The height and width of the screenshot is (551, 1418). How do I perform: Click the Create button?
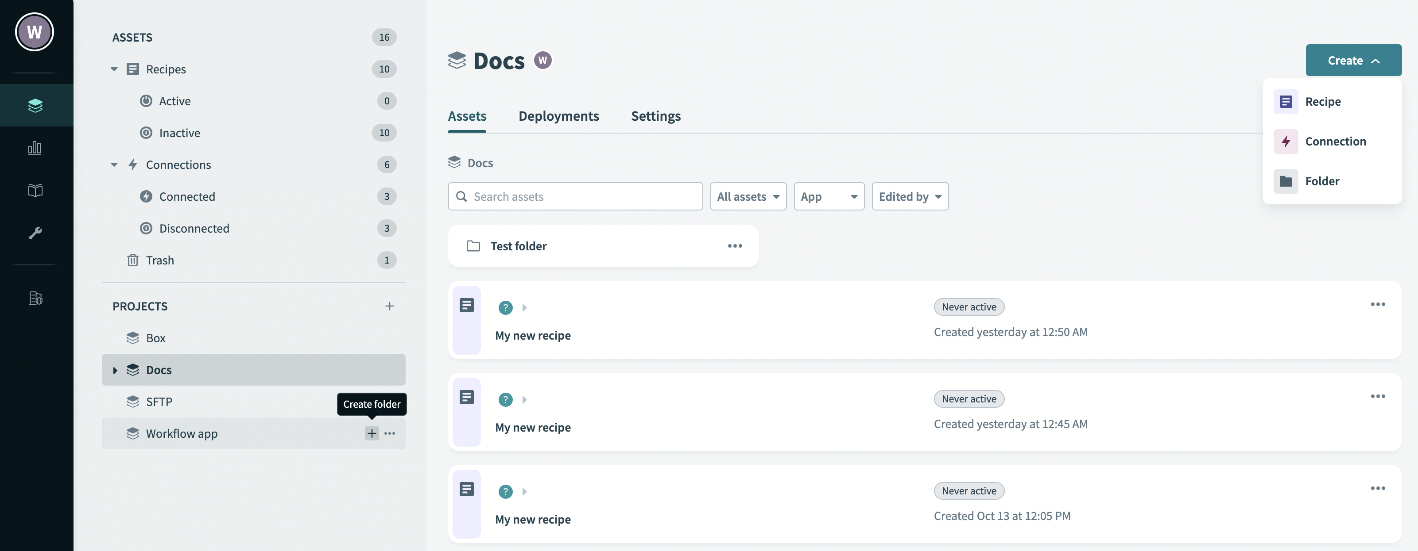[1352, 61]
